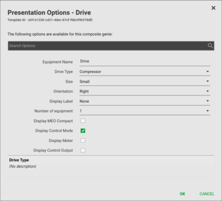Click the Equipment Name text field
This screenshot has width=222, height=201.
pos(144,61)
